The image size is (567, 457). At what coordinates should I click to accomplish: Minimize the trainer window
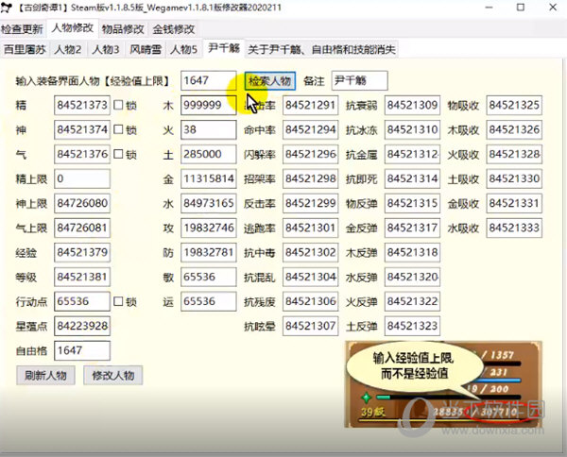[x=489, y=8]
